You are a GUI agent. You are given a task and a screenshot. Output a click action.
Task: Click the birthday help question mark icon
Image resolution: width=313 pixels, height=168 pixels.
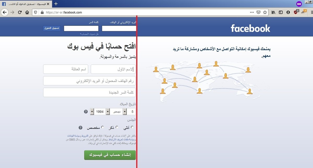[86, 112]
